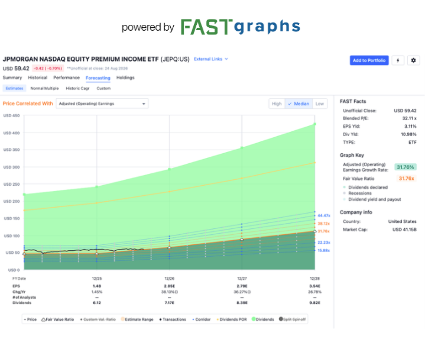Toggle Transactions in the chart legend
The height and width of the screenshot is (352, 425).
pyautogui.click(x=173, y=319)
